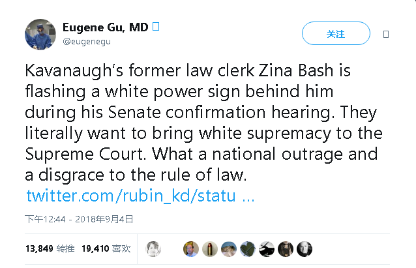Viewport: 416px width, 268px height.
Task: Click the tweet text about Zina Bash
Action: [x=203, y=123]
